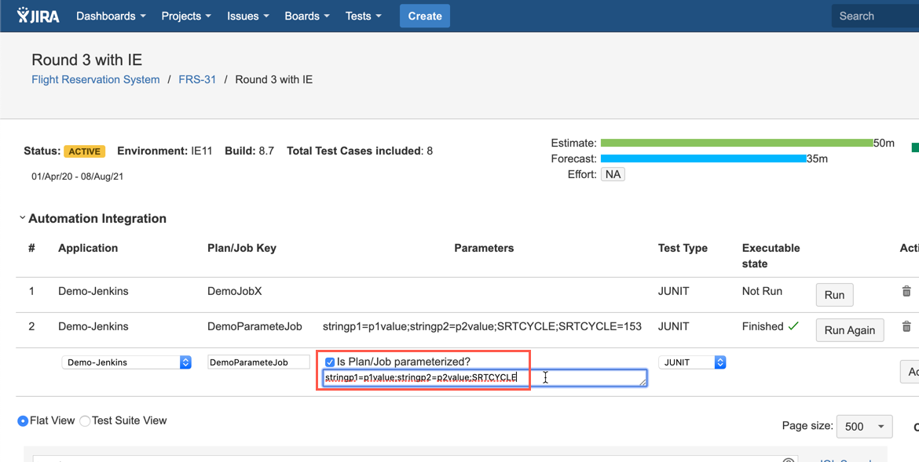Click Run Again for DemoParameteJob
Screen dimensions: 919x462
click(850, 330)
